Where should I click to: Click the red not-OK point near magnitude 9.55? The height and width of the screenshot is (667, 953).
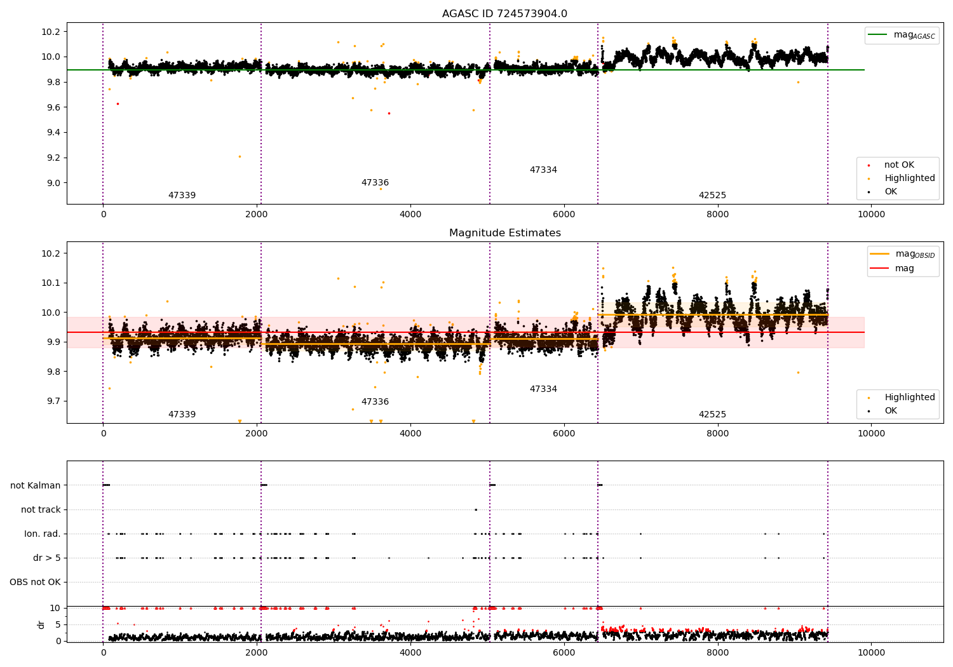pos(389,113)
